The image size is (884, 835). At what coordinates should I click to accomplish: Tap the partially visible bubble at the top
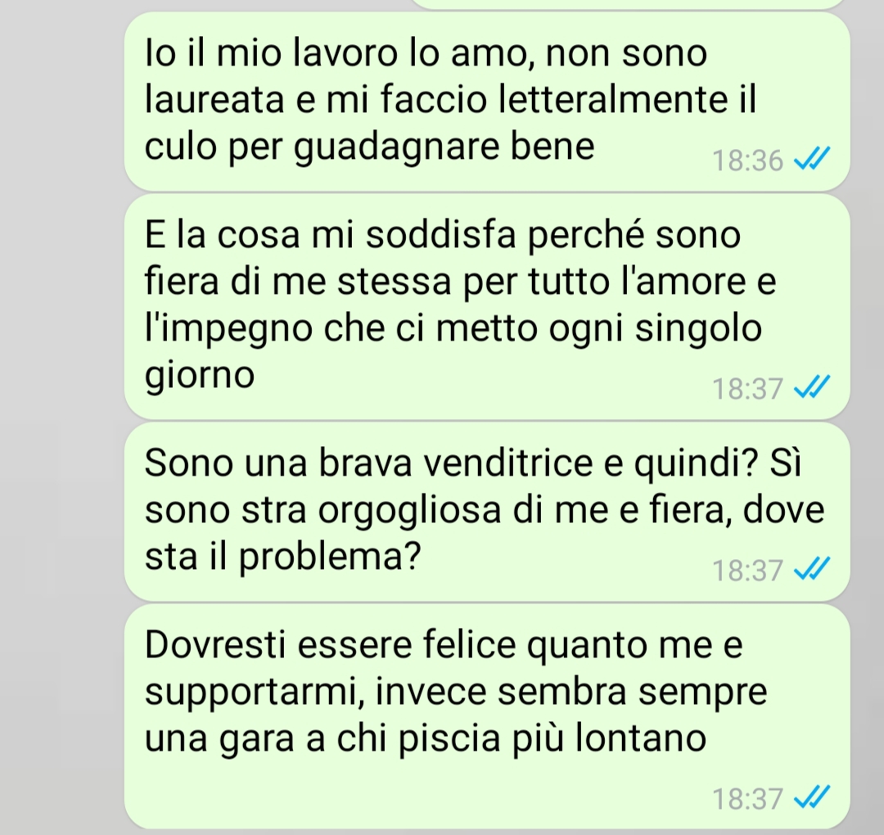coord(629,4)
